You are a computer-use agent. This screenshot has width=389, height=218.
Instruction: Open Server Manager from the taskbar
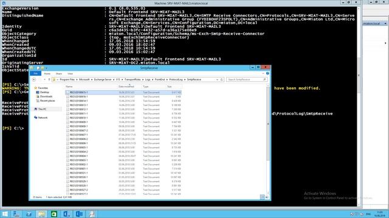click(x=16, y=214)
